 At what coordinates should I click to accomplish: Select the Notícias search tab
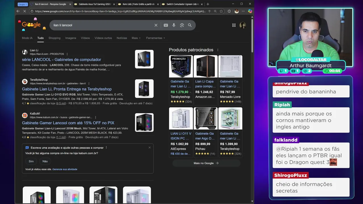[x=122, y=38]
